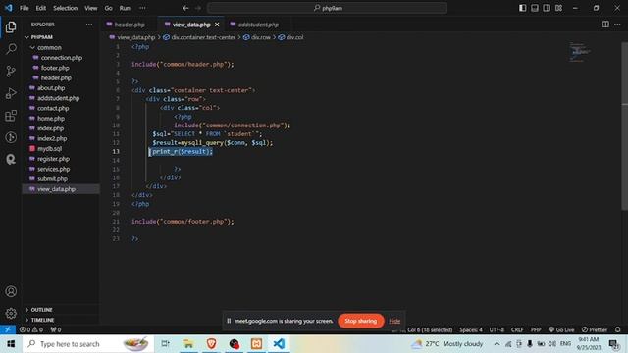Open the Manage gear settings icon
The image size is (628, 353).
click(11, 313)
